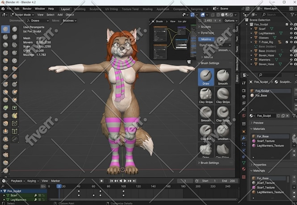The image size is (297, 205).
Task: Open the Sculpt Mode dropdown
Action: click(x=22, y=15)
